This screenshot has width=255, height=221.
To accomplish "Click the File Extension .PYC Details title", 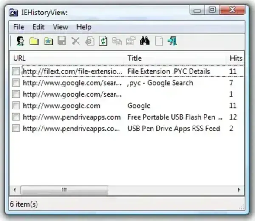I will point(169,71).
